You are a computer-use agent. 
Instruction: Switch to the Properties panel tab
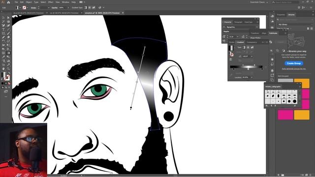(281, 15)
